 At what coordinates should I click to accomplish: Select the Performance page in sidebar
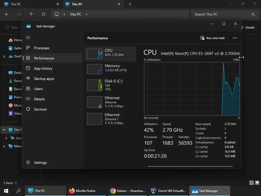coord(53,58)
